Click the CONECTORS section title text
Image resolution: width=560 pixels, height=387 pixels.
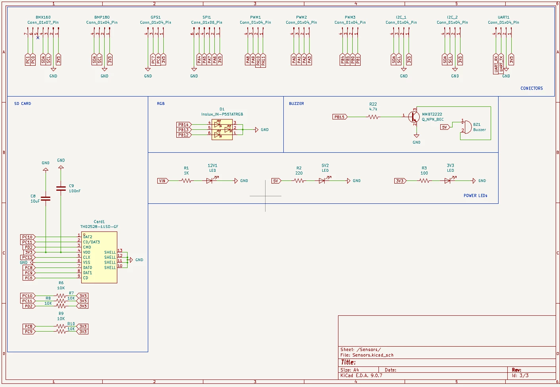[532, 88]
